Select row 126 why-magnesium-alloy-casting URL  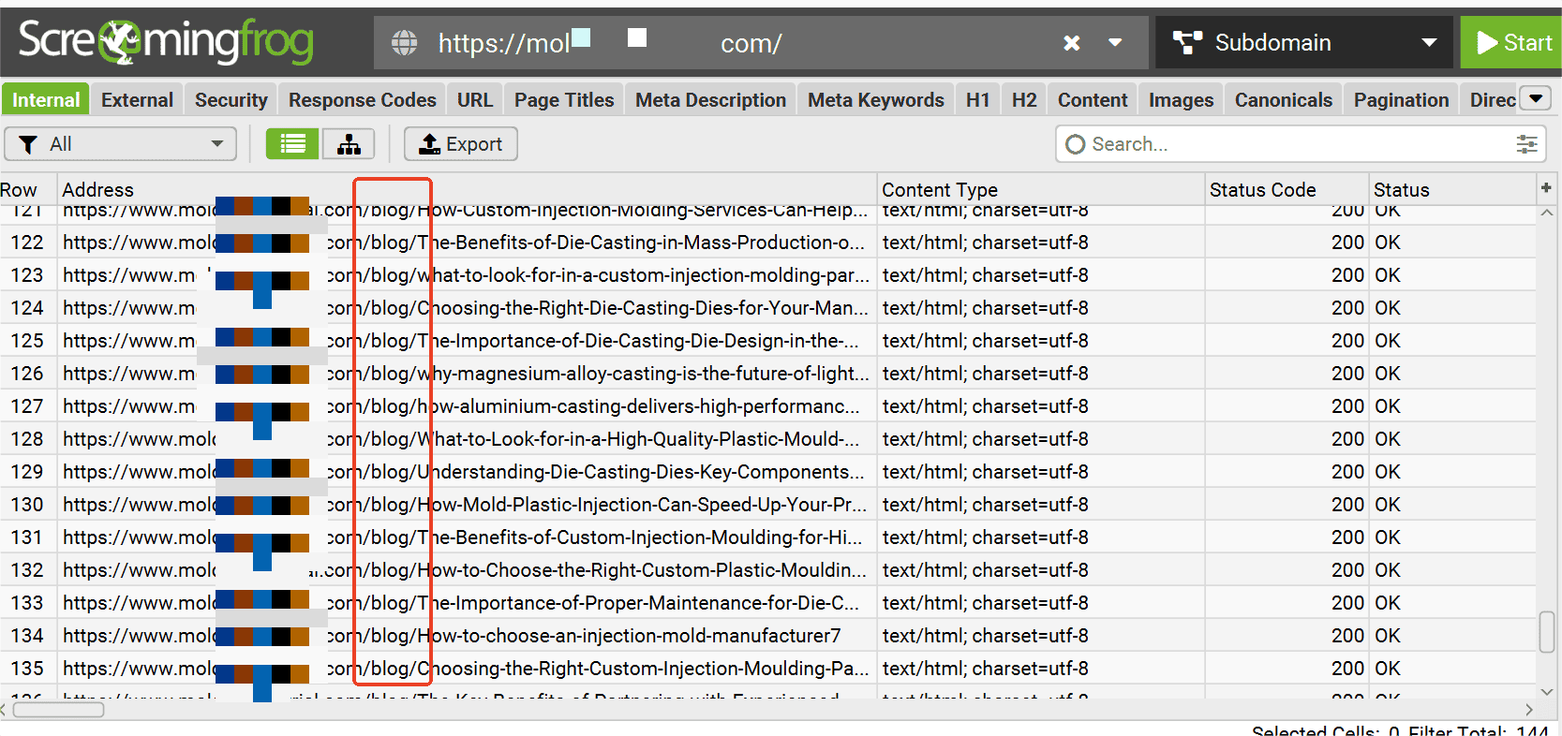click(x=467, y=374)
